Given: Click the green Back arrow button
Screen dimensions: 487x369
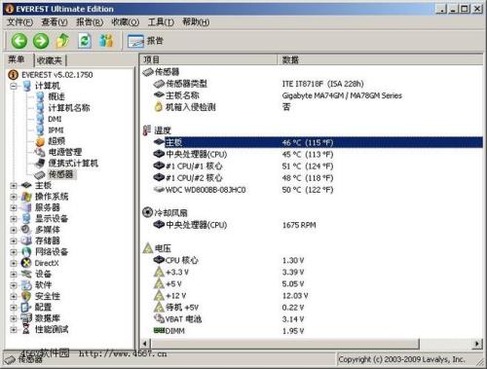Looking at the screenshot, I should (x=19, y=41).
